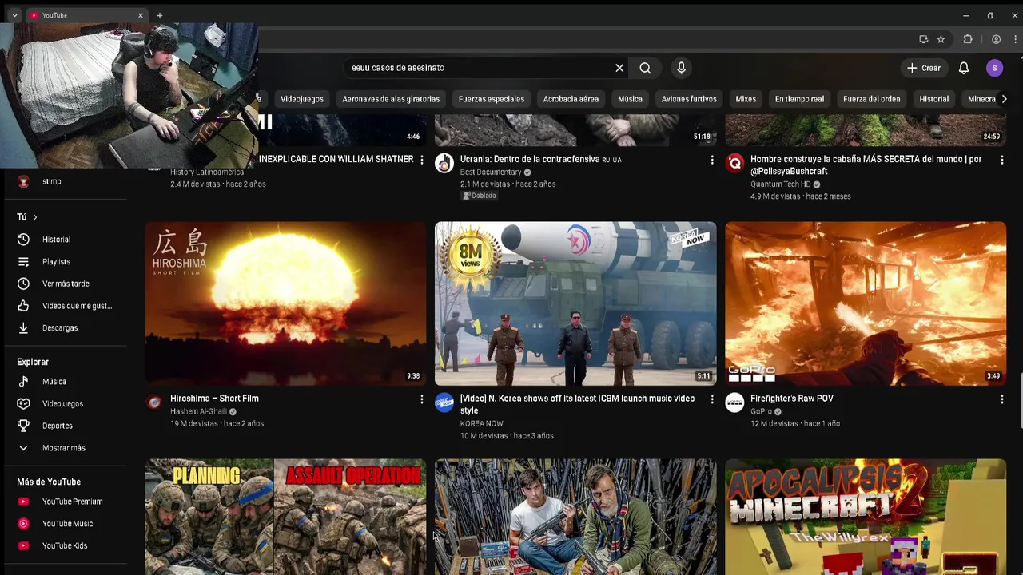The height and width of the screenshot is (575, 1023).
Task: Bookmark this page with the star icon
Action: (941, 39)
